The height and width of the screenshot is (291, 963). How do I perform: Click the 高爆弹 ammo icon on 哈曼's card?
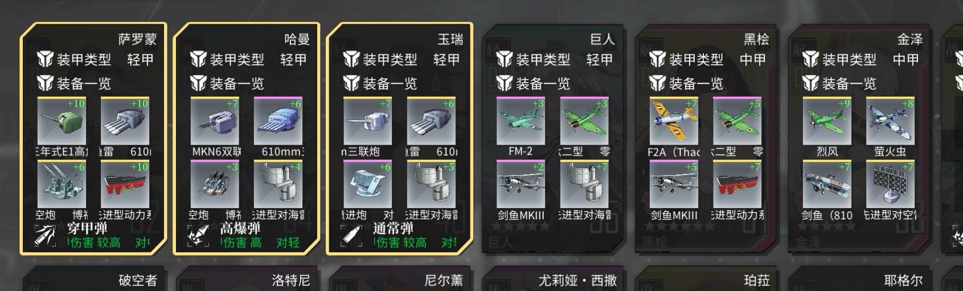tap(198, 235)
